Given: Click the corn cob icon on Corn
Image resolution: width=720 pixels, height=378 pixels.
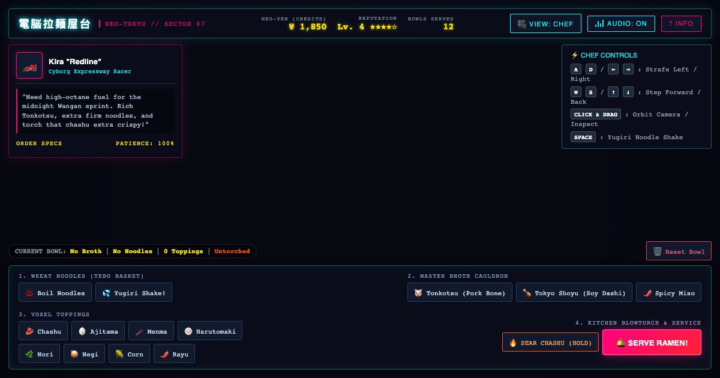Looking at the screenshot, I should [119, 354].
